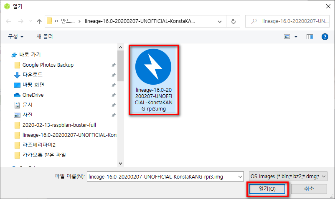Click pin icon next to 다운로드

(x=114, y=75)
